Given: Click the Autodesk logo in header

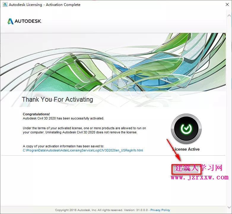Looking at the screenshot, I should tap(25, 21).
